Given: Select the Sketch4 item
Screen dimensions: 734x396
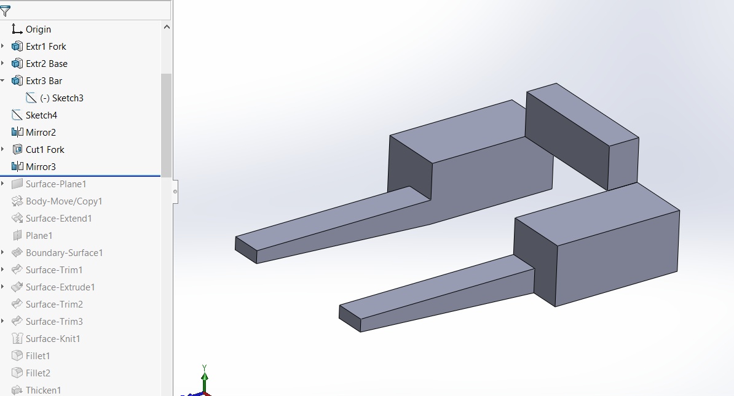Looking at the screenshot, I should point(42,115).
